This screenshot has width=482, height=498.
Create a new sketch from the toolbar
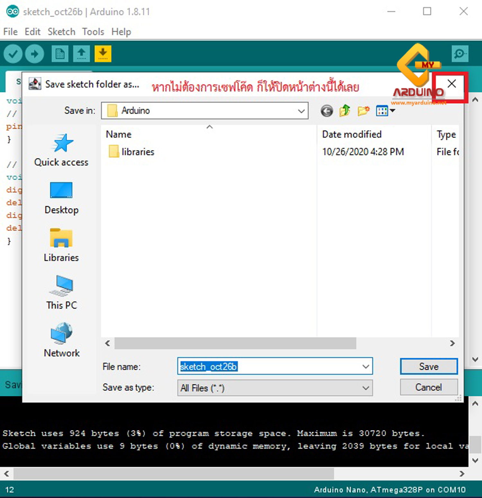59,54
